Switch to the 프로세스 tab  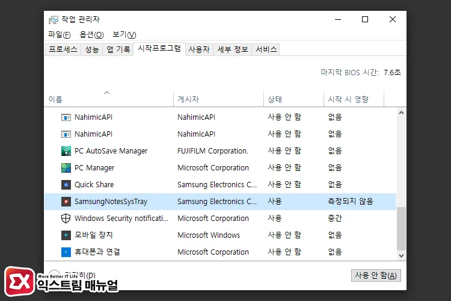[x=63, y=49]
